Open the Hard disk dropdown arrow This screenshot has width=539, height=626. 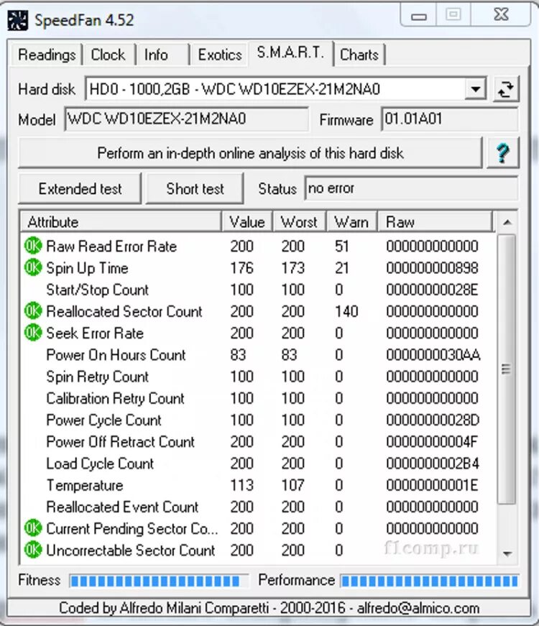click(x=476, y=89)
